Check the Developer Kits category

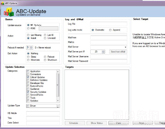[x=28, y=83]
